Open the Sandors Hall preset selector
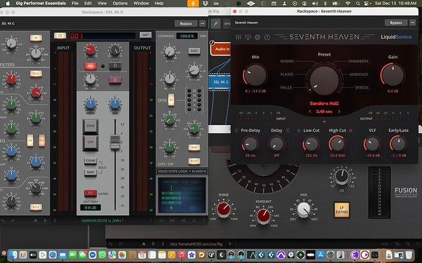The width and height of the screenshot is (422, 263). tap(324, 104)
